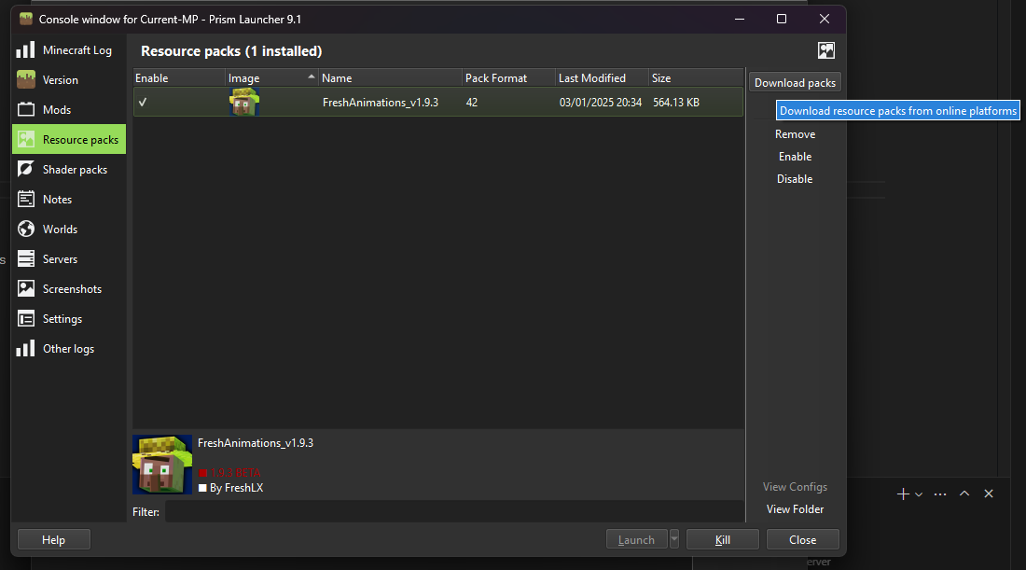Select the Mods sidebar icon
Viewport: 1026px width, 570px height.
[26, 110]
